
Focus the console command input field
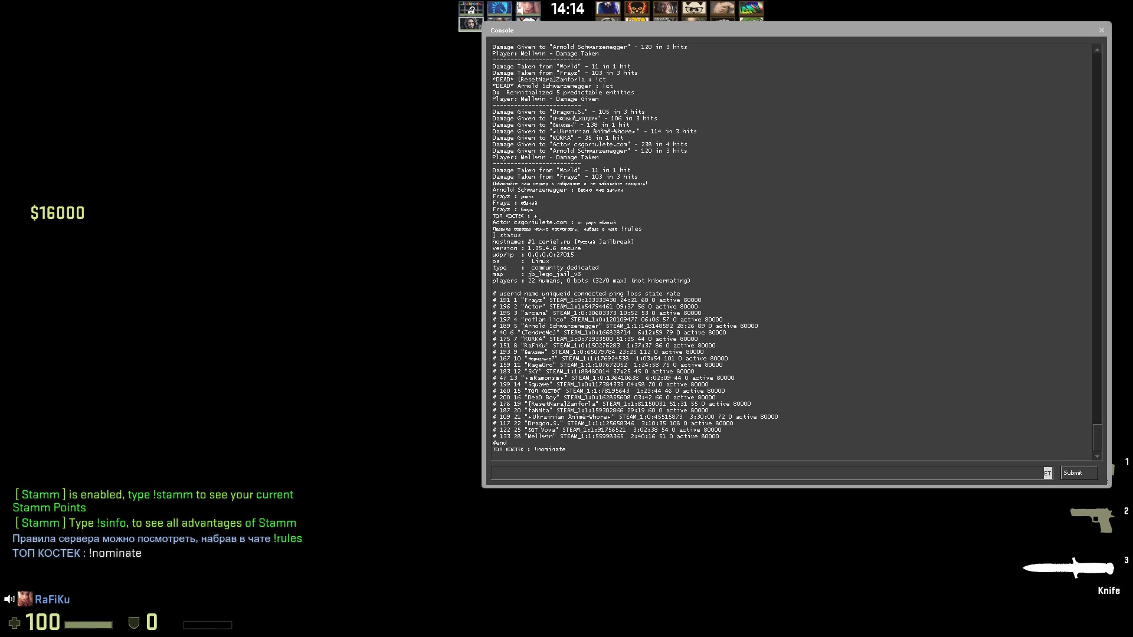(x=766, y=473)
